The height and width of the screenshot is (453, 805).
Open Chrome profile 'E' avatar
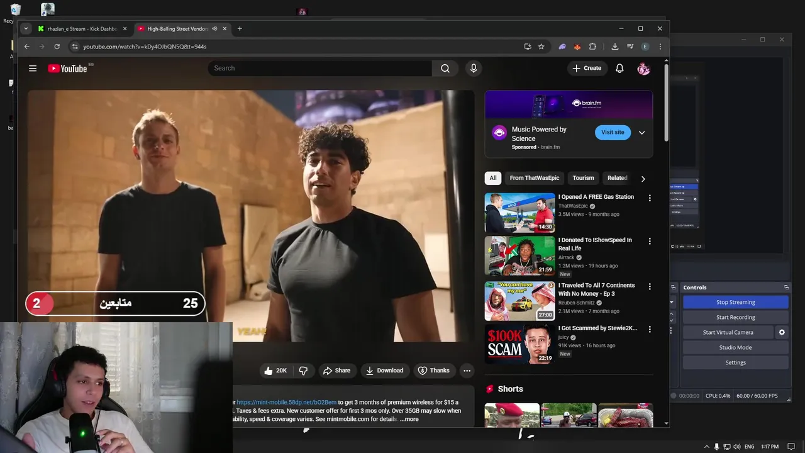[x=645, y=47]
